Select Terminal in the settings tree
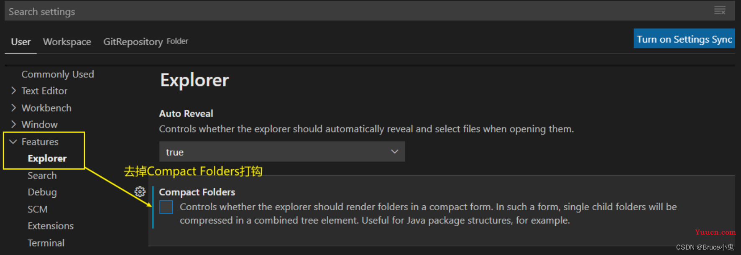Viewport: 741px width, 255px height. [x=46, y=243]
